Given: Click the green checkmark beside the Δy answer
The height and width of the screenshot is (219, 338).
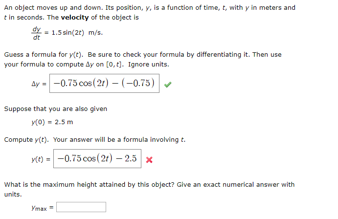Looking at the screenshot, I should [x=168, y=84].
